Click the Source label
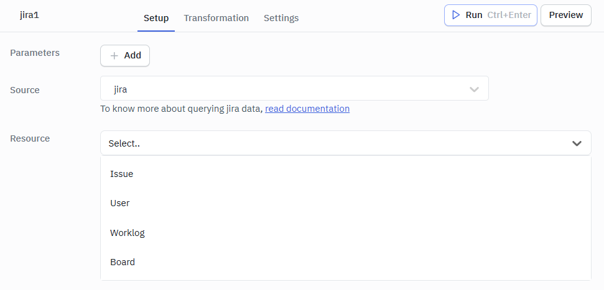Screen dimensions: 604x290 (x=25, y=90)
